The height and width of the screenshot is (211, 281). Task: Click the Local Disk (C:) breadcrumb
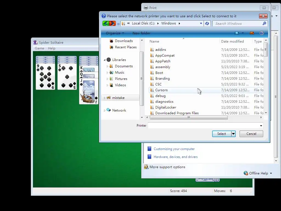pos(143,23)
